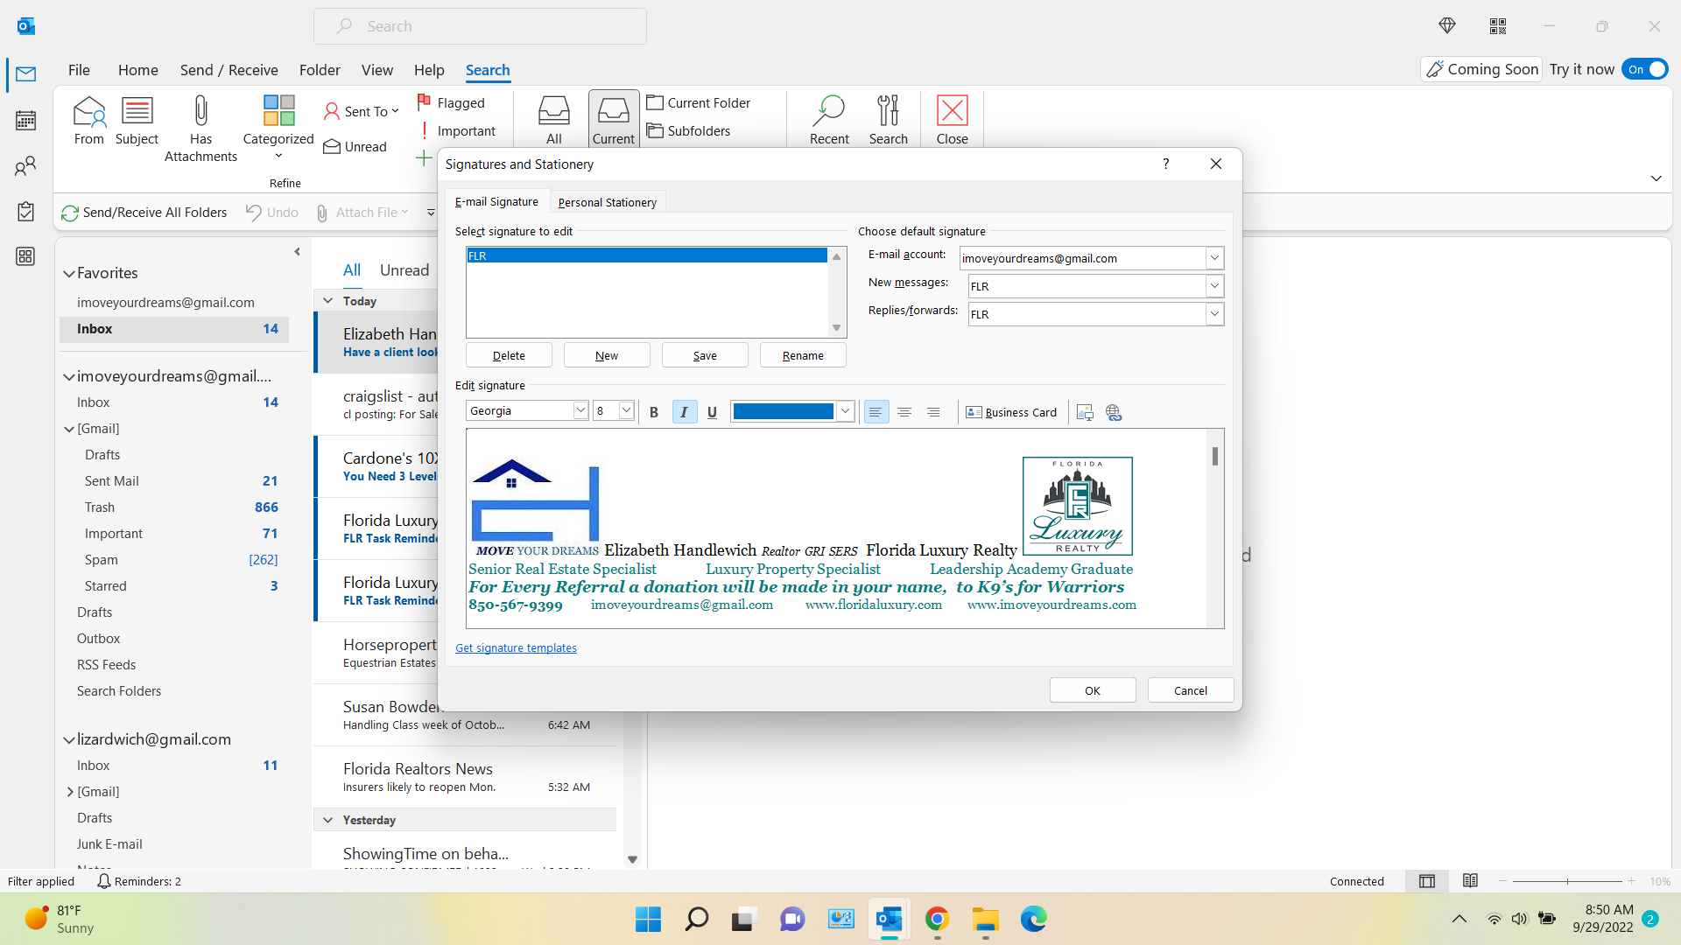Screen dimensions: 1681x945
Task: Click Send/Receive All Folders icon
Action: point(70,213)
